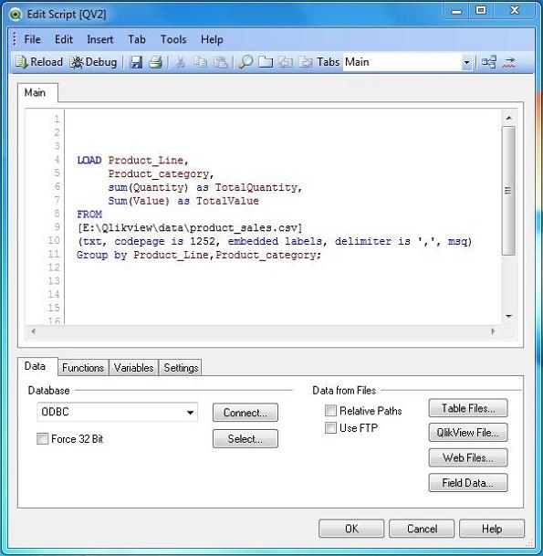Click the Select... button
The width and height of the screenshot is (543, 556).
pos(245,438)
